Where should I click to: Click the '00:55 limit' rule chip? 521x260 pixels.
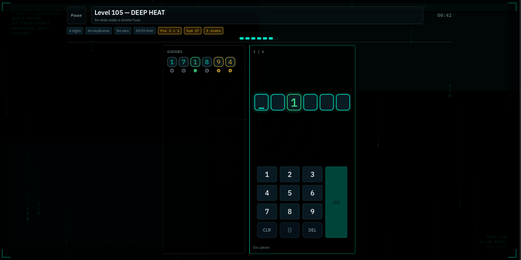click(x=144, y=31)
